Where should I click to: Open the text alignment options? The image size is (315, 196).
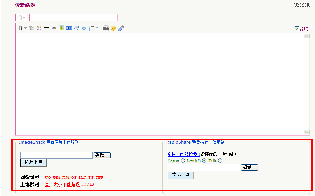pyautogui.click(x=47, y=28)
